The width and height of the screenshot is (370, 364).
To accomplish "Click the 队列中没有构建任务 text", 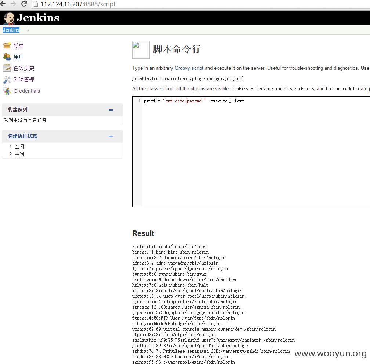I will pos(25,120).
